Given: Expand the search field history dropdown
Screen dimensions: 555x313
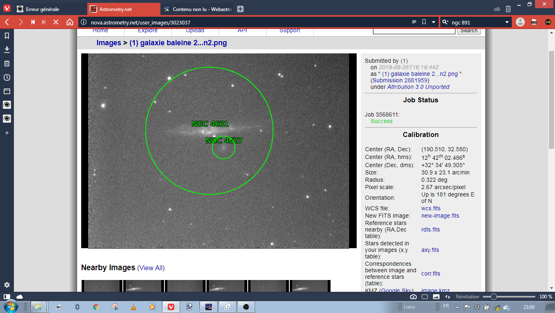Looking at the screenshot, I should [x=507, y=22].
